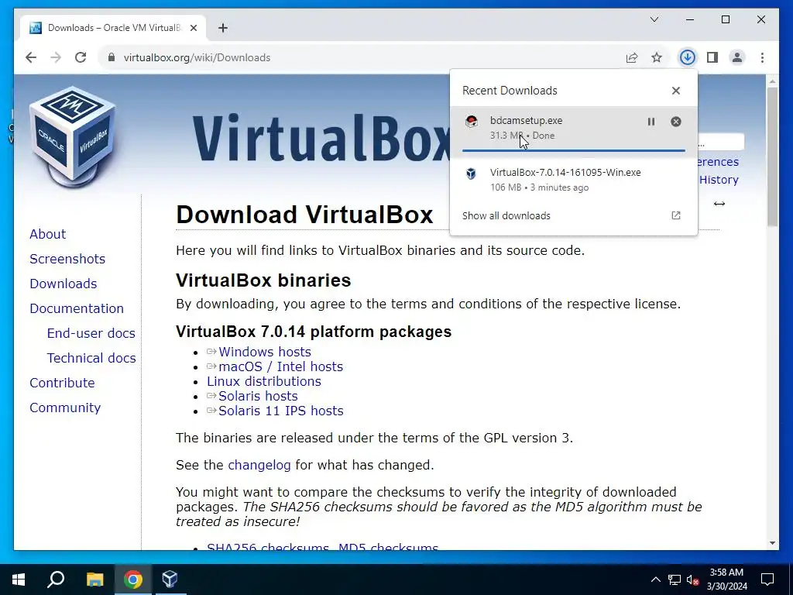The height and width of the screenshot is (595, 793).
Task: Click the Chrome taskbar icon
Action: point(133,580)
